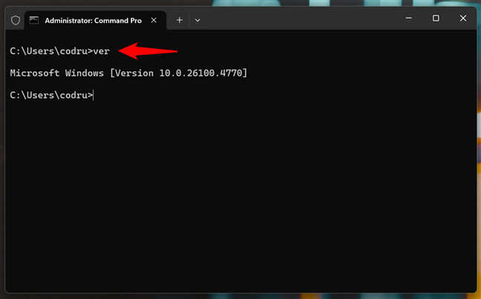Click the blinking text cursor after prompt

point(94,95)
